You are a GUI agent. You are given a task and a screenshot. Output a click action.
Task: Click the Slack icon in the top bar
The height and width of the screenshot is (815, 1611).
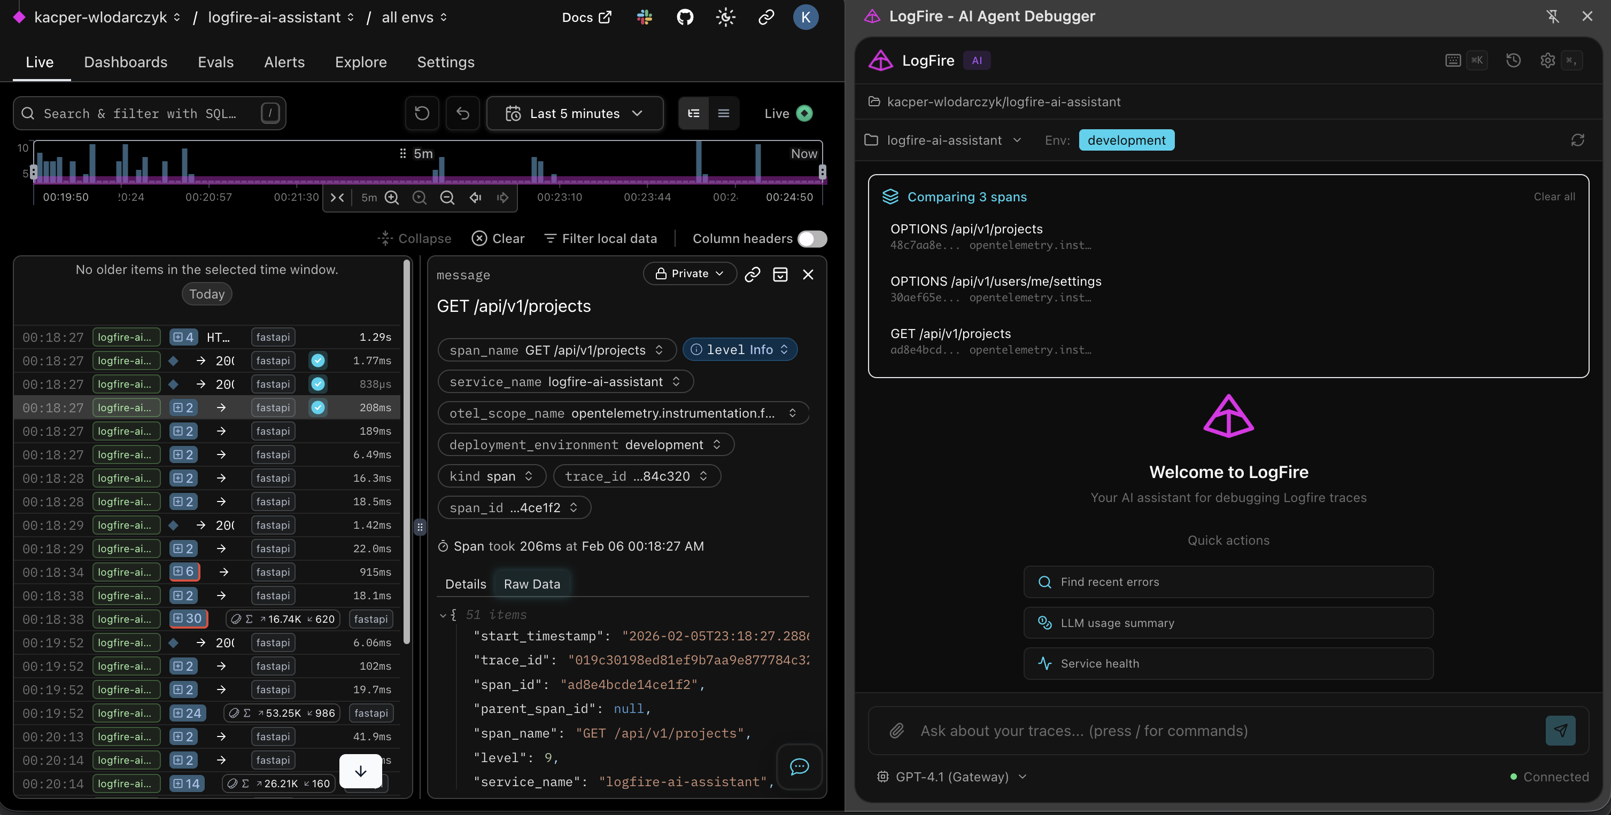tap(644, 17)
